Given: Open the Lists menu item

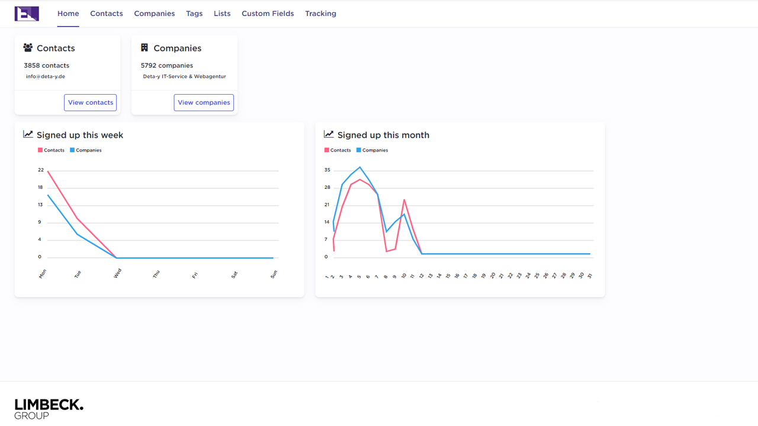Looking at the screenshot, I should click(222, 14).
